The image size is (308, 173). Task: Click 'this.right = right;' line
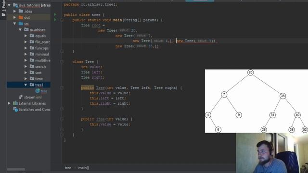110,103
